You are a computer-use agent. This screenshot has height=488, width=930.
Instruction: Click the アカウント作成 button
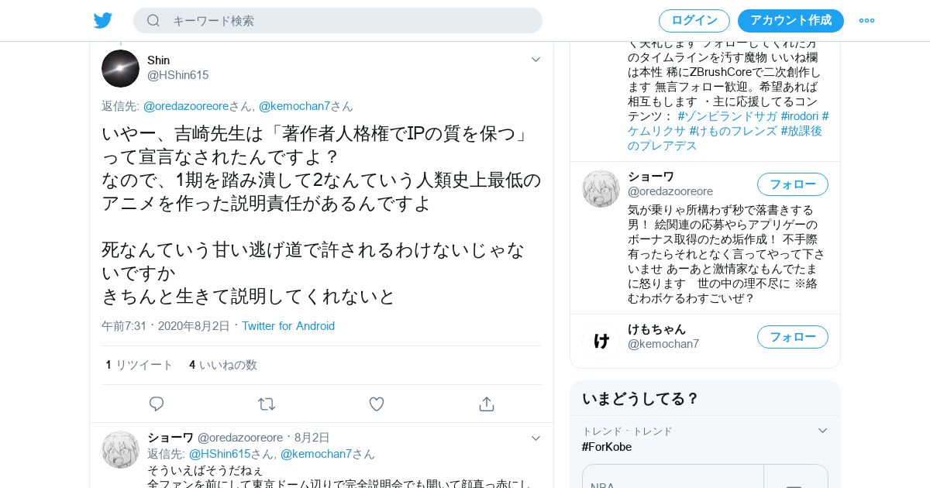coord(790,21)
